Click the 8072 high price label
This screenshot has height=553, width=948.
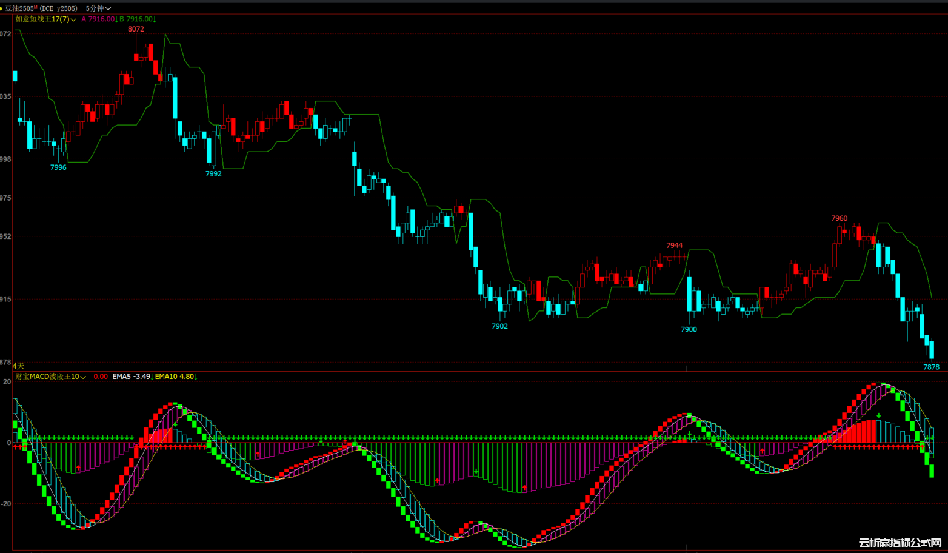point(136,29)
